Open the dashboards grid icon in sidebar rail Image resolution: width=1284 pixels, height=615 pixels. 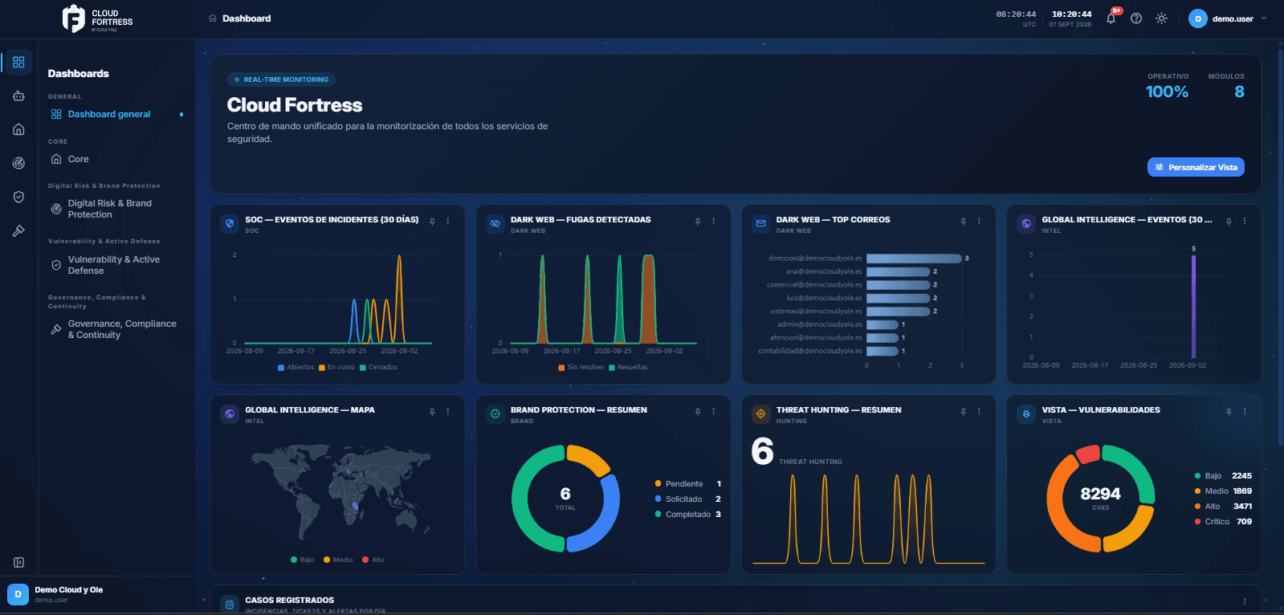click(18, 62)
